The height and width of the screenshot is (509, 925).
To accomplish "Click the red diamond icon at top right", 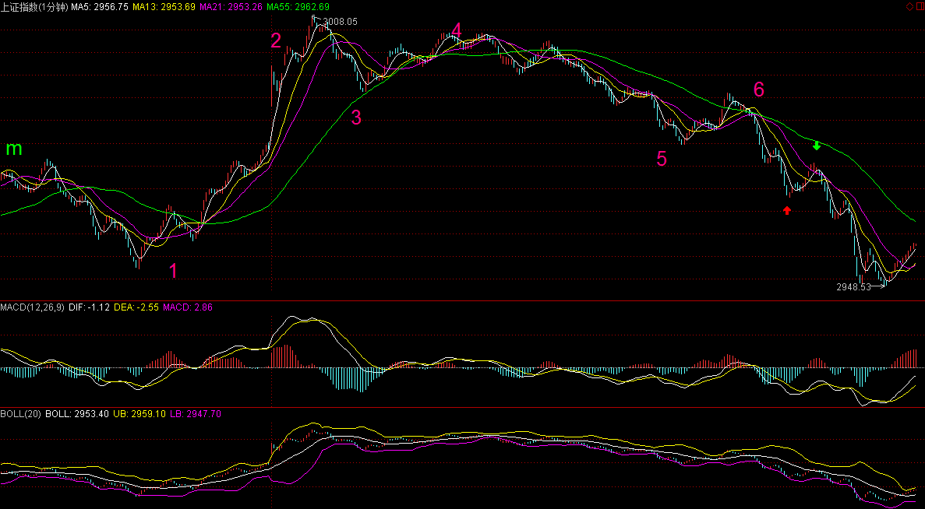I will coord(909,6).
